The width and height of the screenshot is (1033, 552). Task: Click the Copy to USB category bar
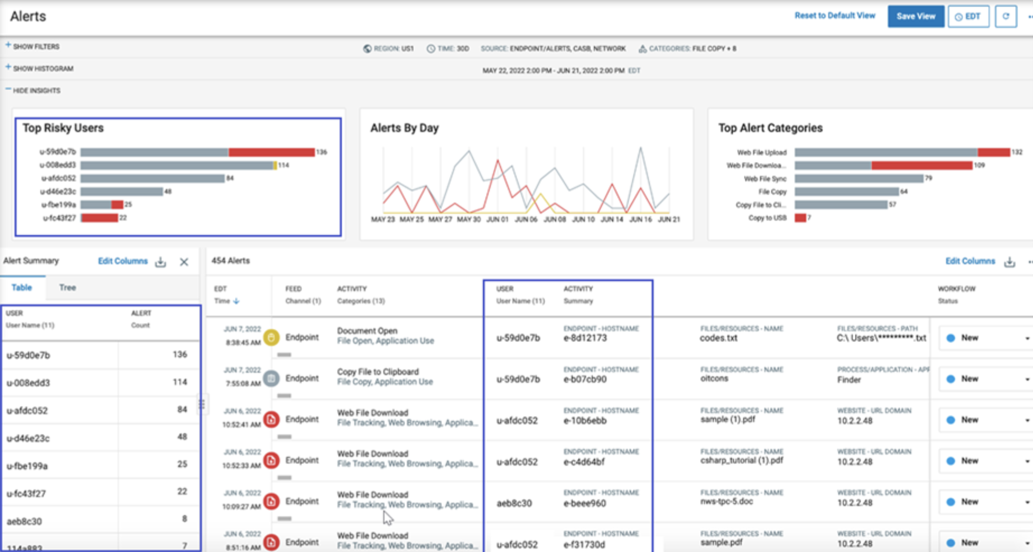point(800,218)
